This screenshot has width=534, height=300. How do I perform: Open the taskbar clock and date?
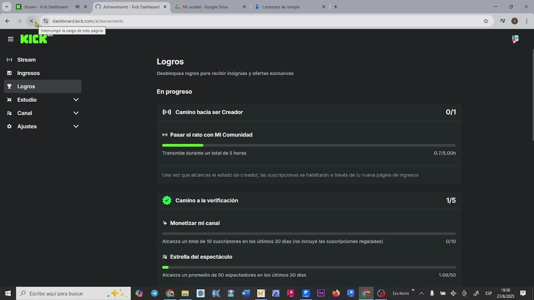tap(505, 293)
